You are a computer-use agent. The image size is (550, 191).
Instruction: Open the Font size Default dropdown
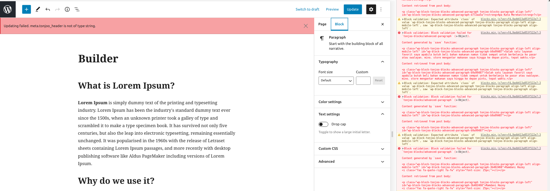point(336,80)
